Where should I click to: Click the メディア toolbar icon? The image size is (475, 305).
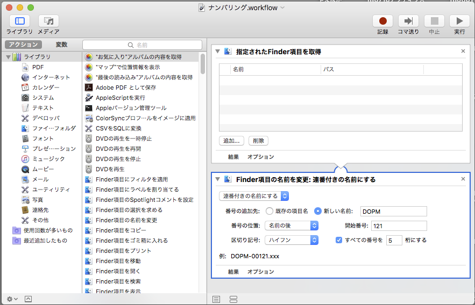tap(48, 21)
